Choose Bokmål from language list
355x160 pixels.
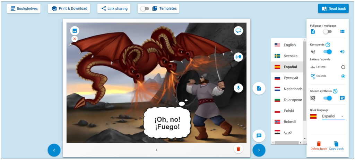[287, 122]
